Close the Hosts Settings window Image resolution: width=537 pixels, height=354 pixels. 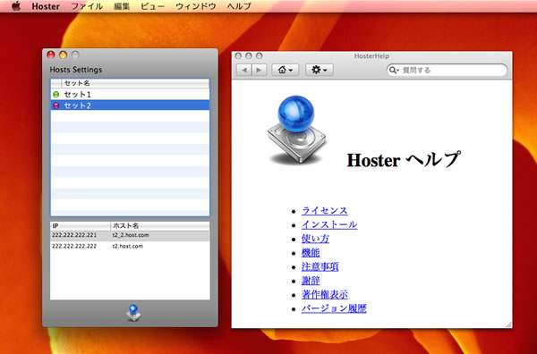tap(51, 55)
